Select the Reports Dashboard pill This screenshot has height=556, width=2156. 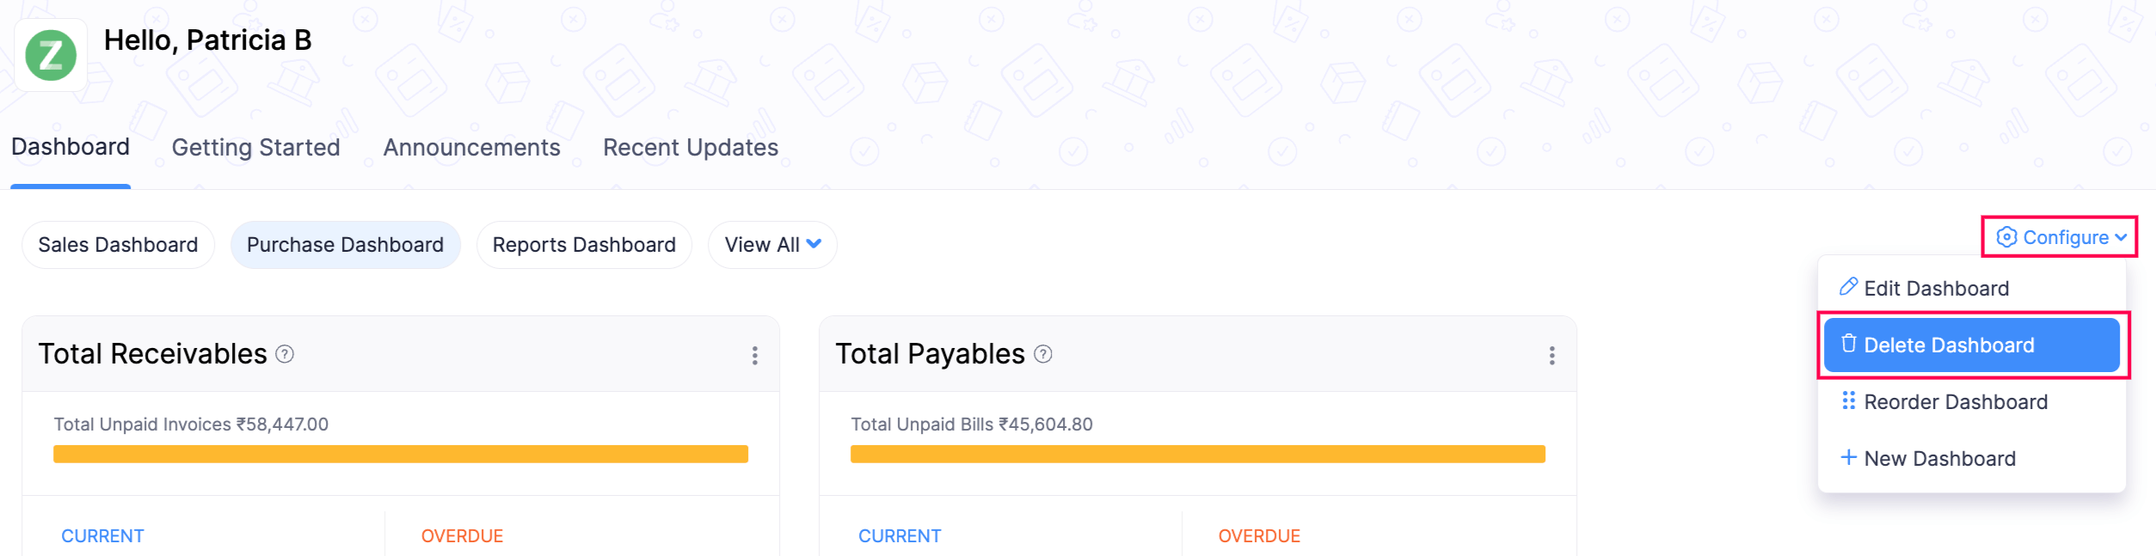click(x=584, y=245)
